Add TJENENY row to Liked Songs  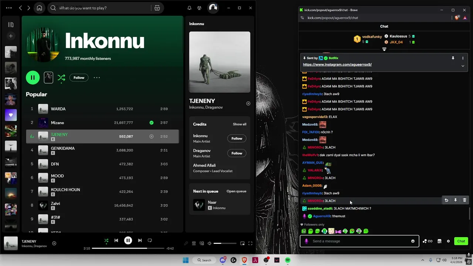click(x=151, y=136)
